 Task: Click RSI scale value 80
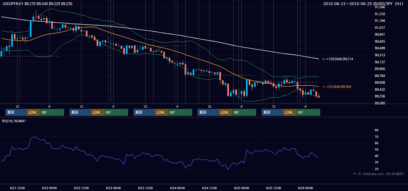tap(376, 130)
